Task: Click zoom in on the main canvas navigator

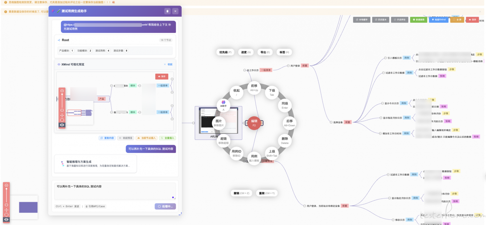Action: [7, 185]
